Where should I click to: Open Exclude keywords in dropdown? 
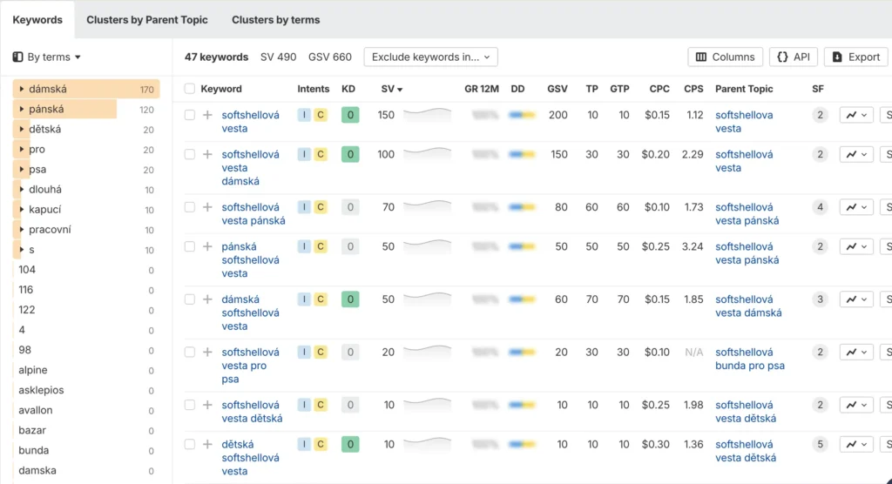tap(430, 57)
